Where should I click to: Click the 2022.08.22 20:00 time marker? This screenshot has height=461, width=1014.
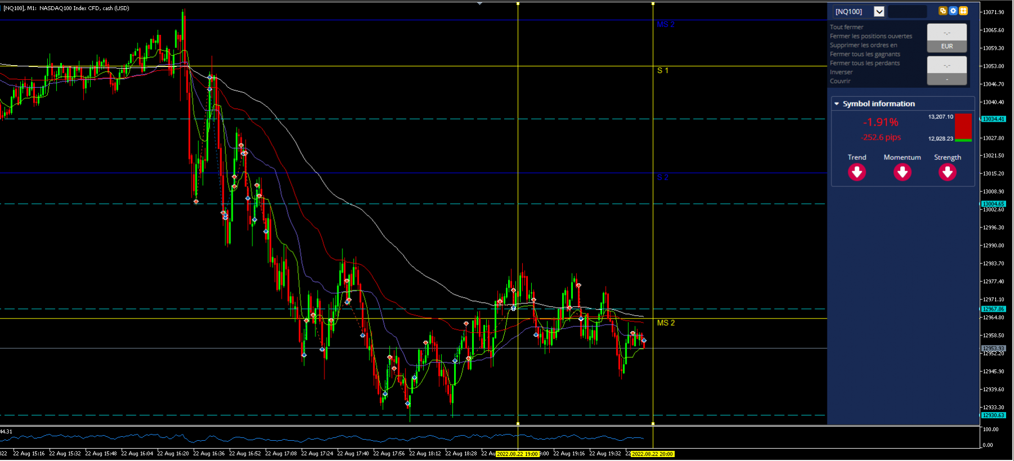tap(652, 454)
